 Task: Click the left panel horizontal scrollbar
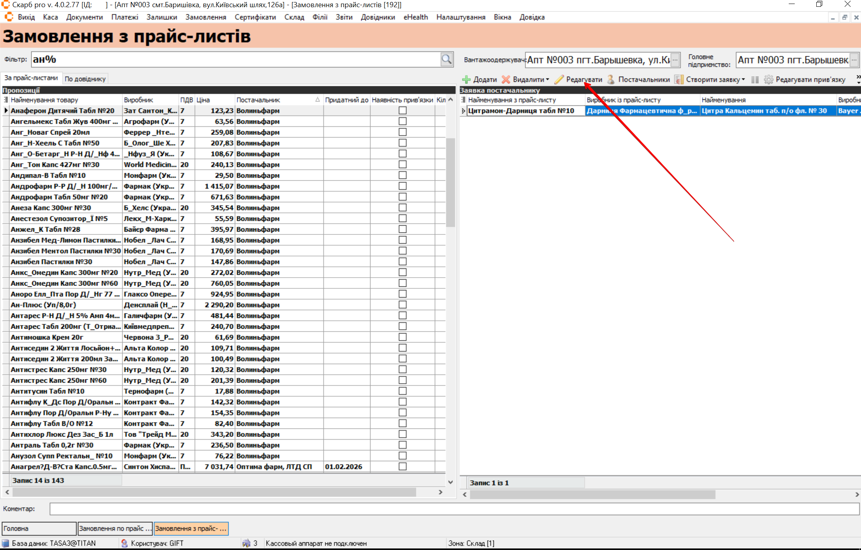212,492
